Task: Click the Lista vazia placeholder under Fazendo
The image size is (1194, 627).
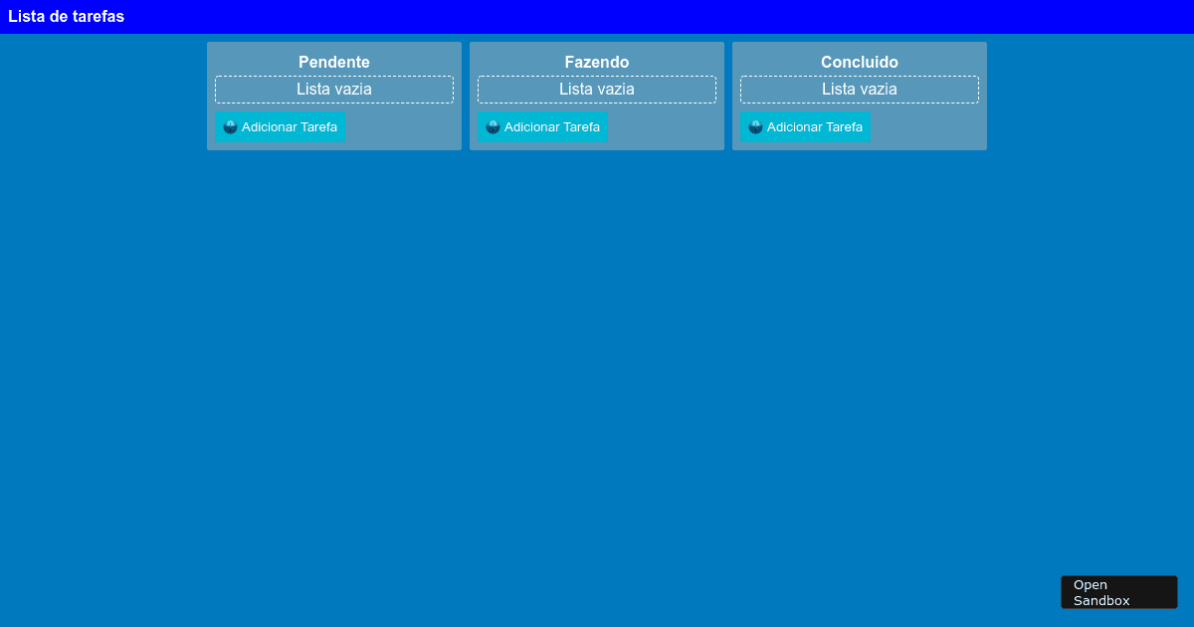Action: tap(597, 89)
